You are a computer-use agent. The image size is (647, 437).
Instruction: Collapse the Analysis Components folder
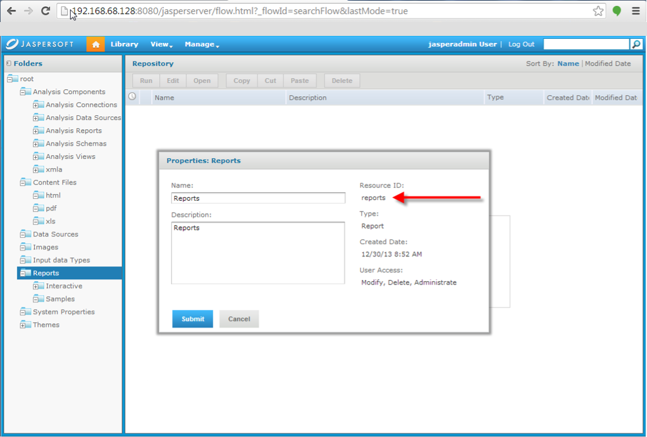point(23,92)
